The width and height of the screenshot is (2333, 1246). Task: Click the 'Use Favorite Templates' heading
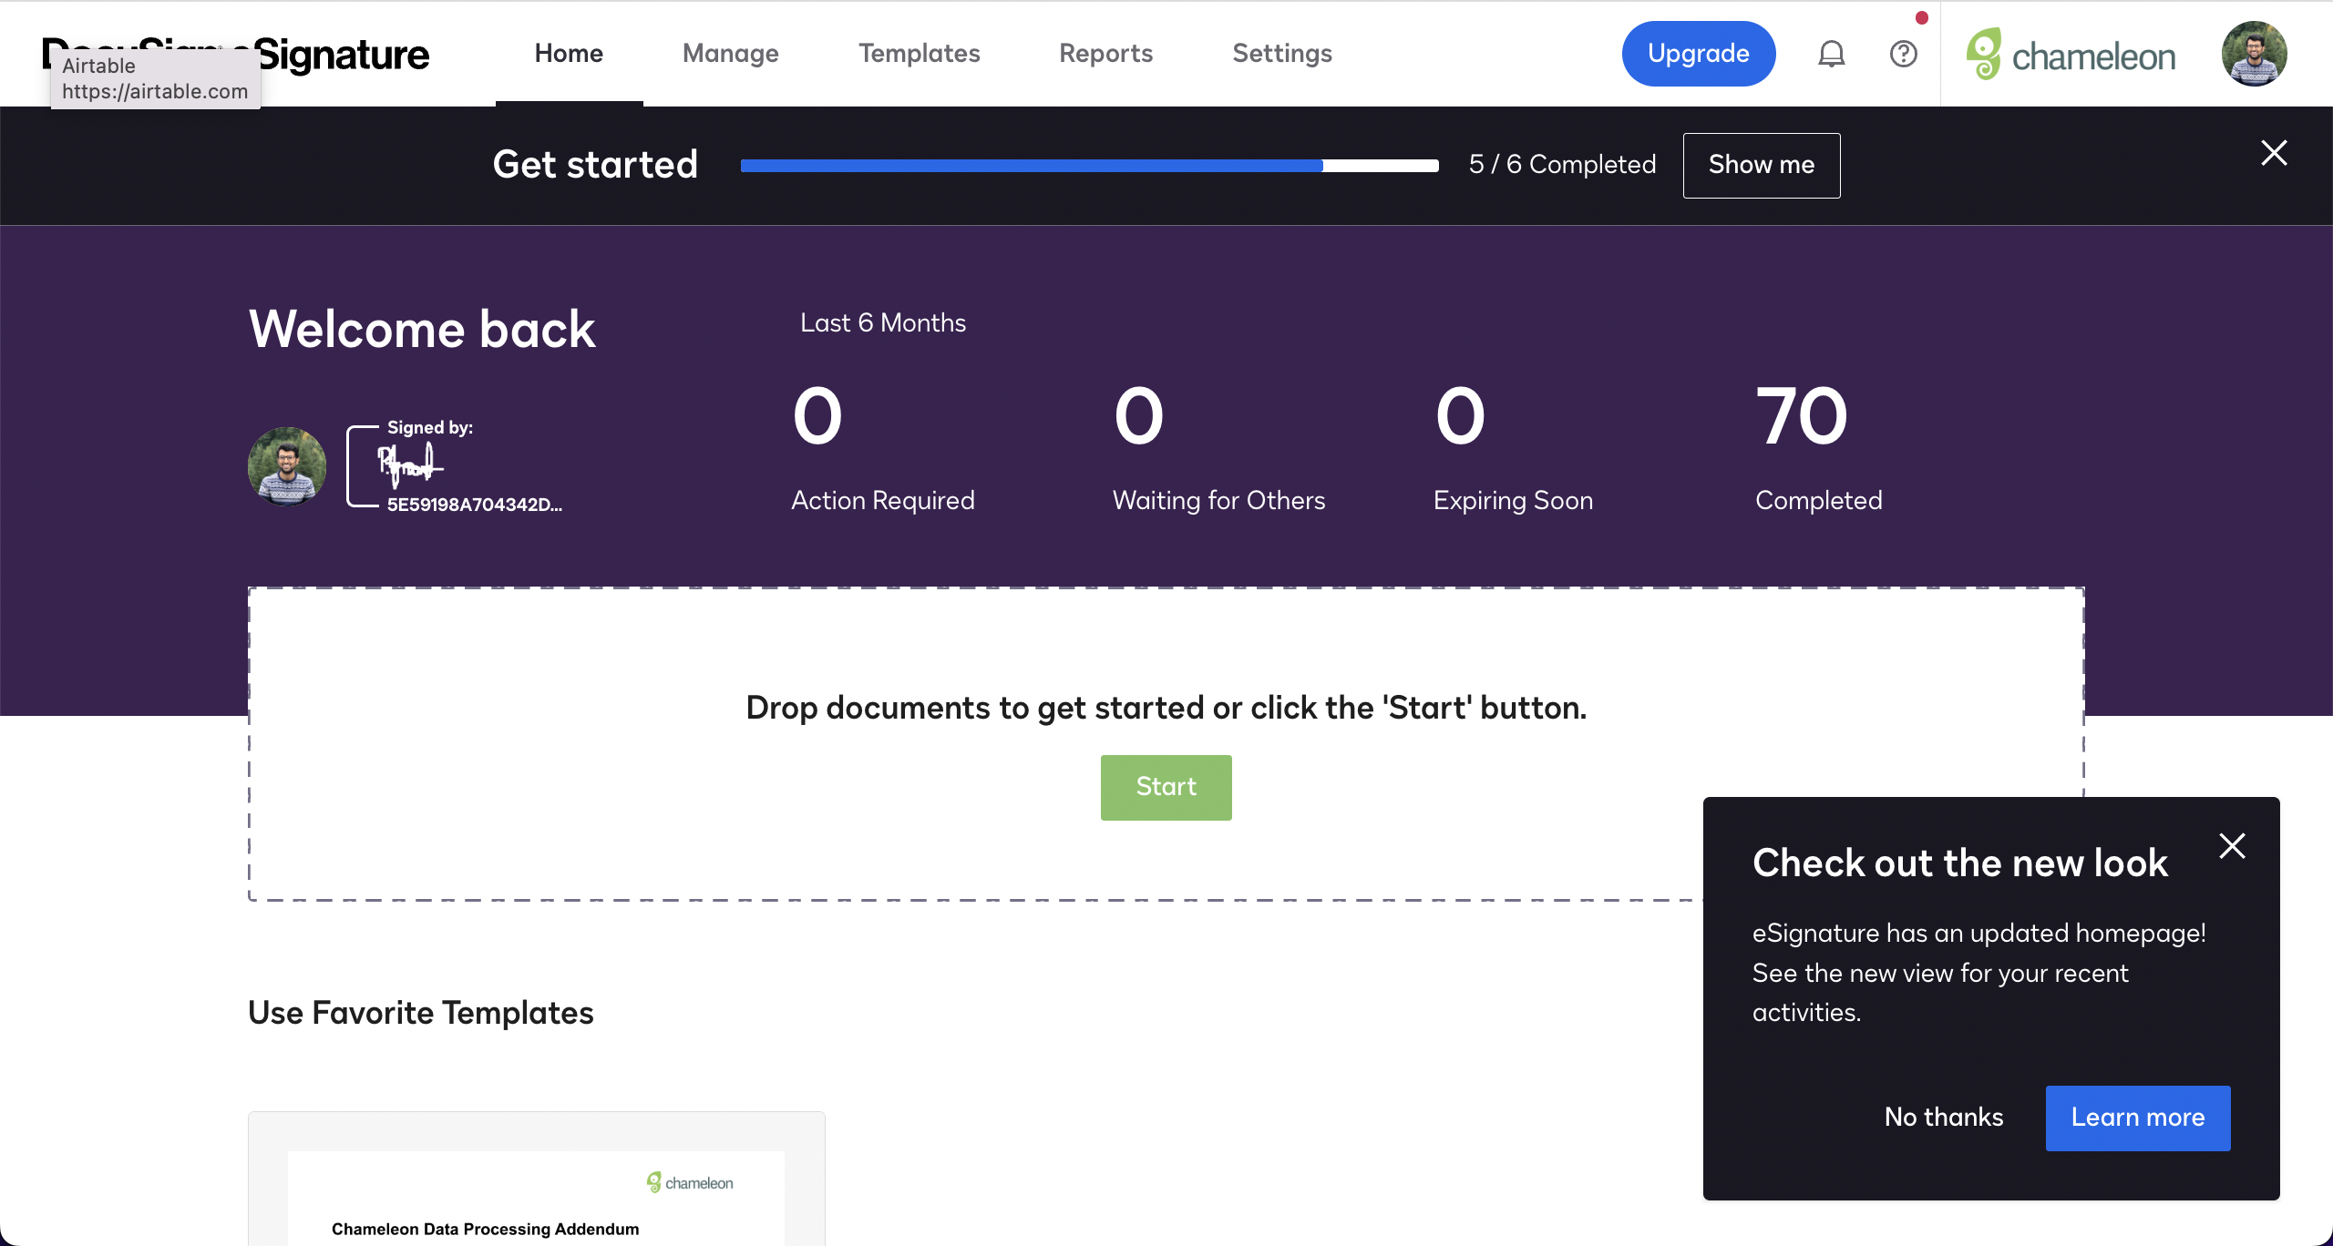(x=420, y=1013)
